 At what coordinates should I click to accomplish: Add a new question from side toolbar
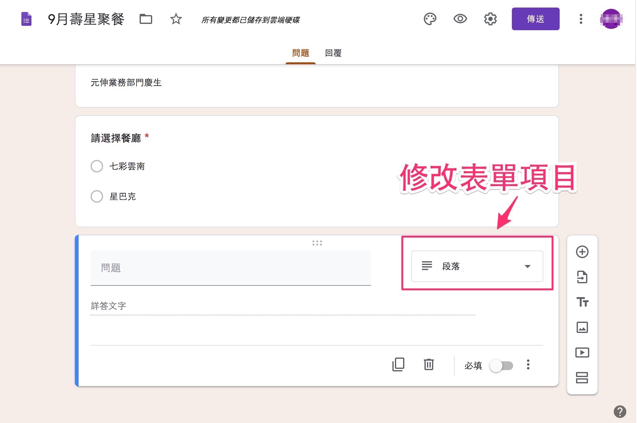pos(582,252)
